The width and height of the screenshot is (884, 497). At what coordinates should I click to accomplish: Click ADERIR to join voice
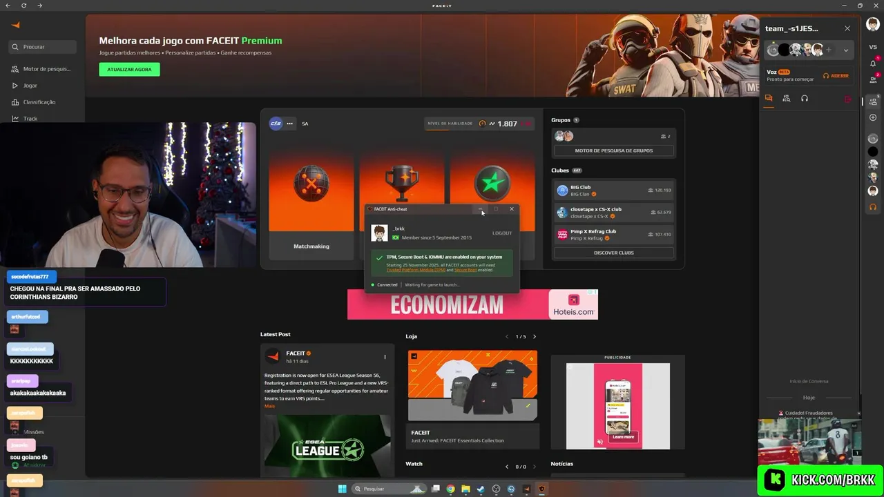coord(836,76)
